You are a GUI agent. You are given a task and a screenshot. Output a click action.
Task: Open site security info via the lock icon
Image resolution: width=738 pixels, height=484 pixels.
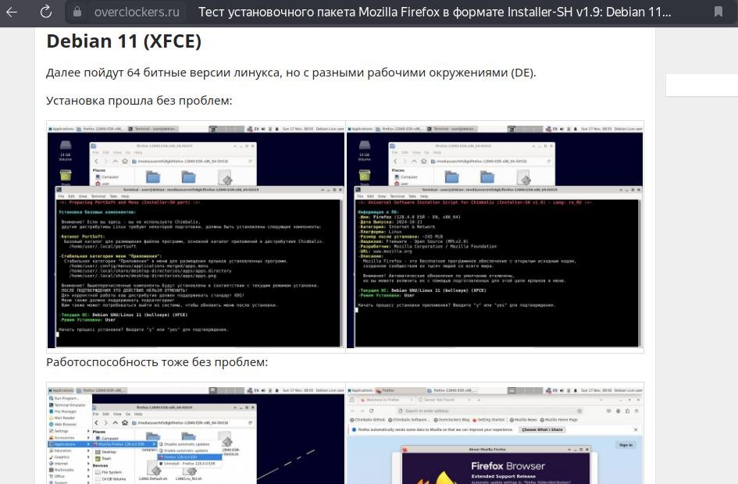(77, 12)
